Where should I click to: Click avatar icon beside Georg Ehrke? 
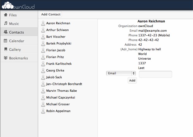tap(43, 71)
